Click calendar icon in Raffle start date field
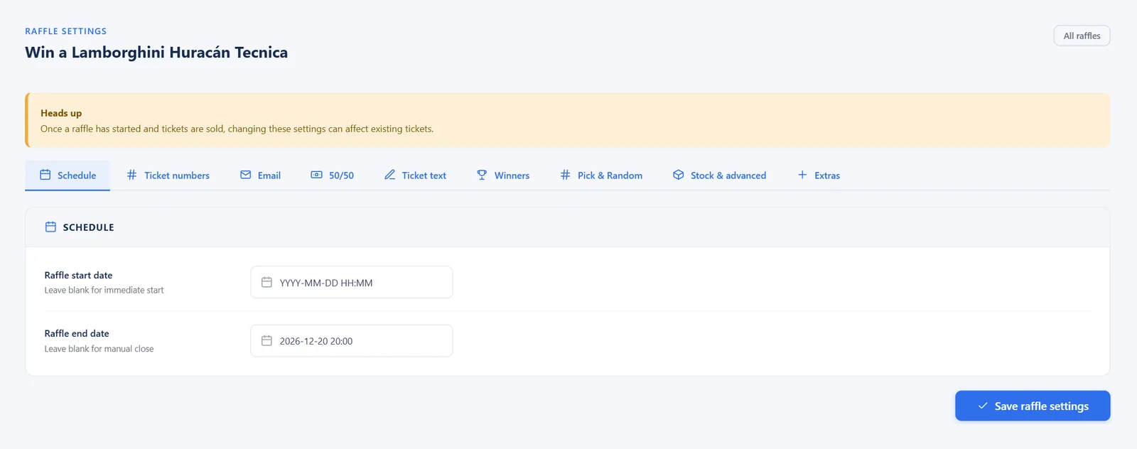The width and height of the screenshot is (1137, 449). click(266, 282)
